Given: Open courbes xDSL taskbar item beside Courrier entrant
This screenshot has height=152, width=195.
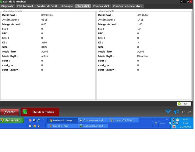Looking at the screenshot, I should tap(123, 120).
